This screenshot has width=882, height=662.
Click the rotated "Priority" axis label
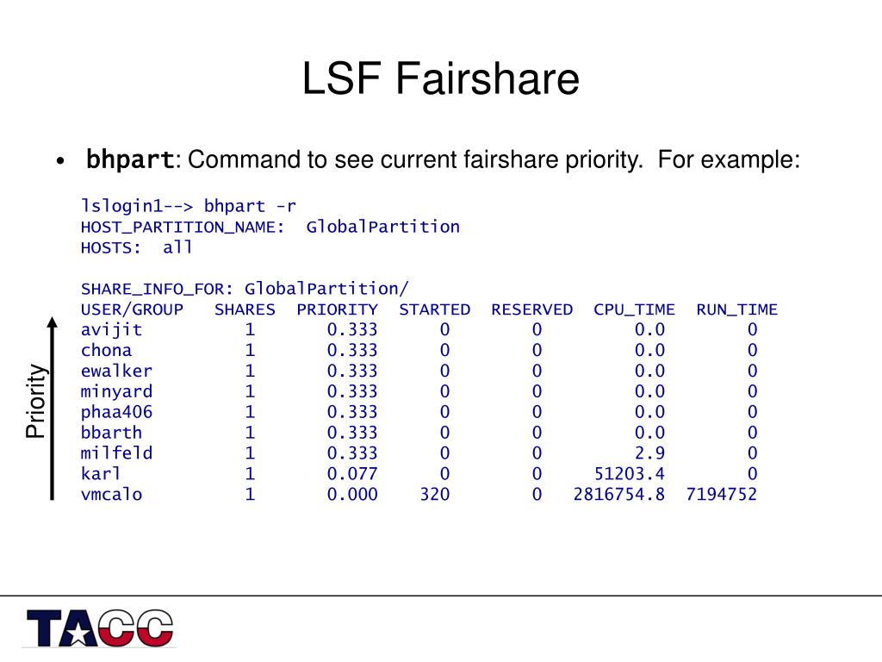35,401
